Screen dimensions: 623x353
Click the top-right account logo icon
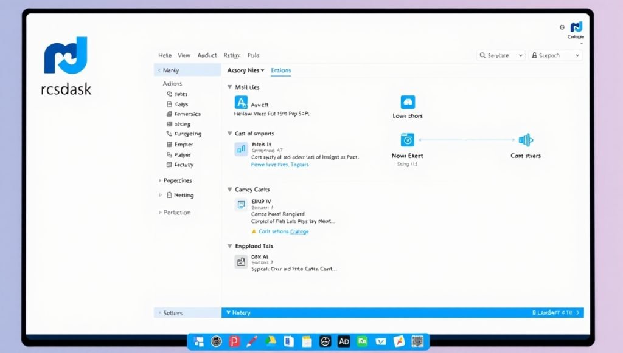click(576, 27)
